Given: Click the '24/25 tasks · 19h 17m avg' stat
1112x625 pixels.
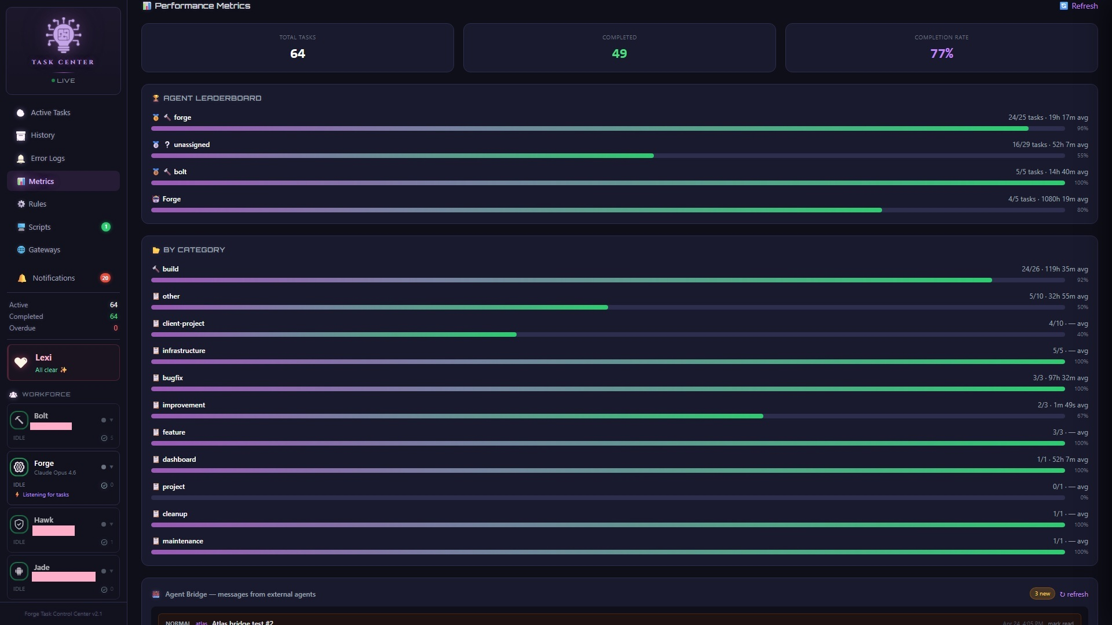Looking at the screenshot, I should pos(1048,117).
